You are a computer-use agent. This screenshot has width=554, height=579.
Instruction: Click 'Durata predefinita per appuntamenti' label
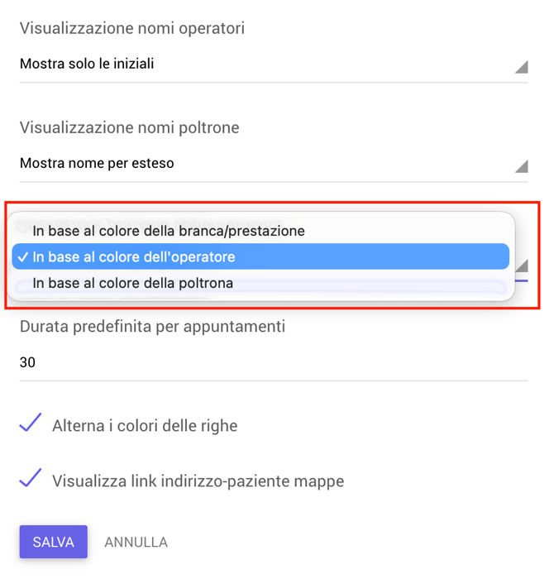coord(152,327)
